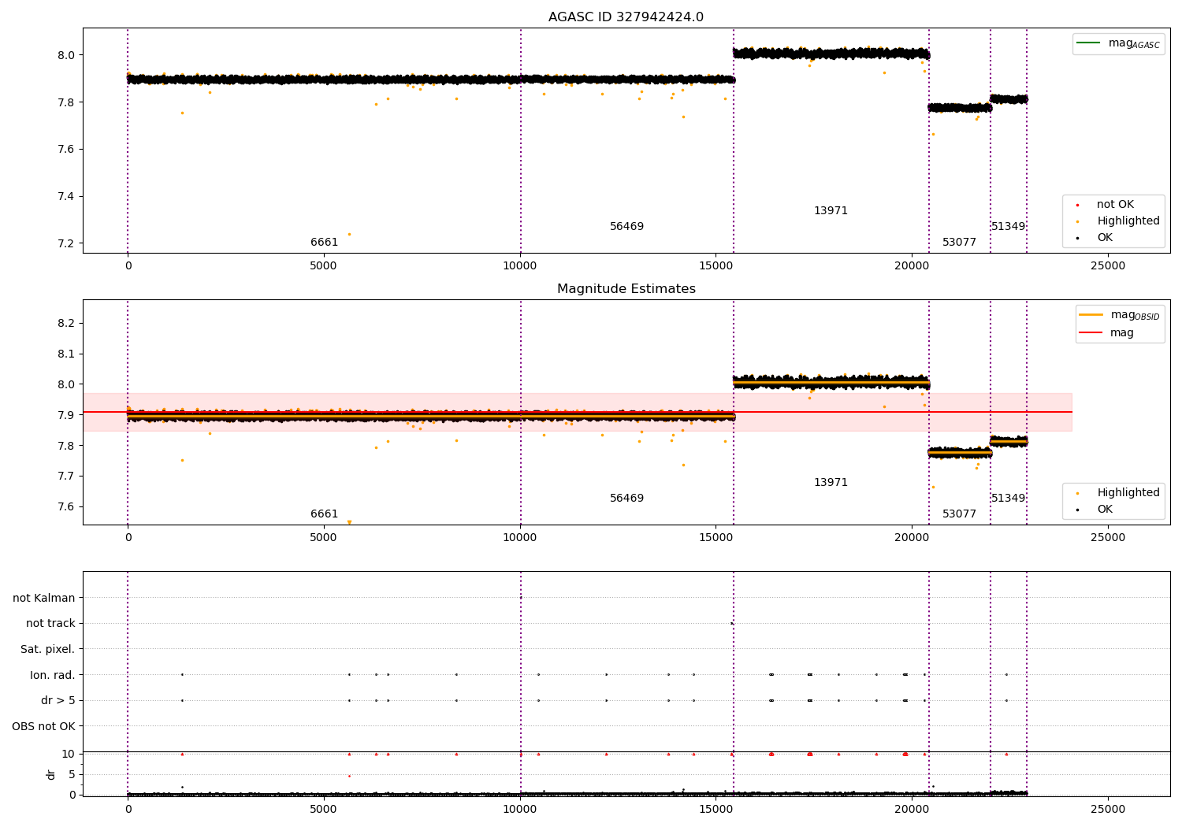Click the "not track" row label
The image size is (1182, 827).
tap(50, 623)
